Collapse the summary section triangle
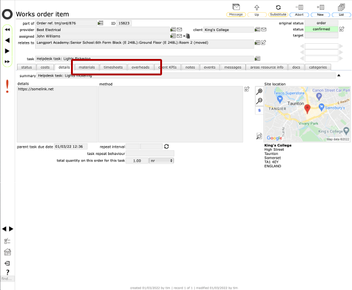 click(339, 75)
